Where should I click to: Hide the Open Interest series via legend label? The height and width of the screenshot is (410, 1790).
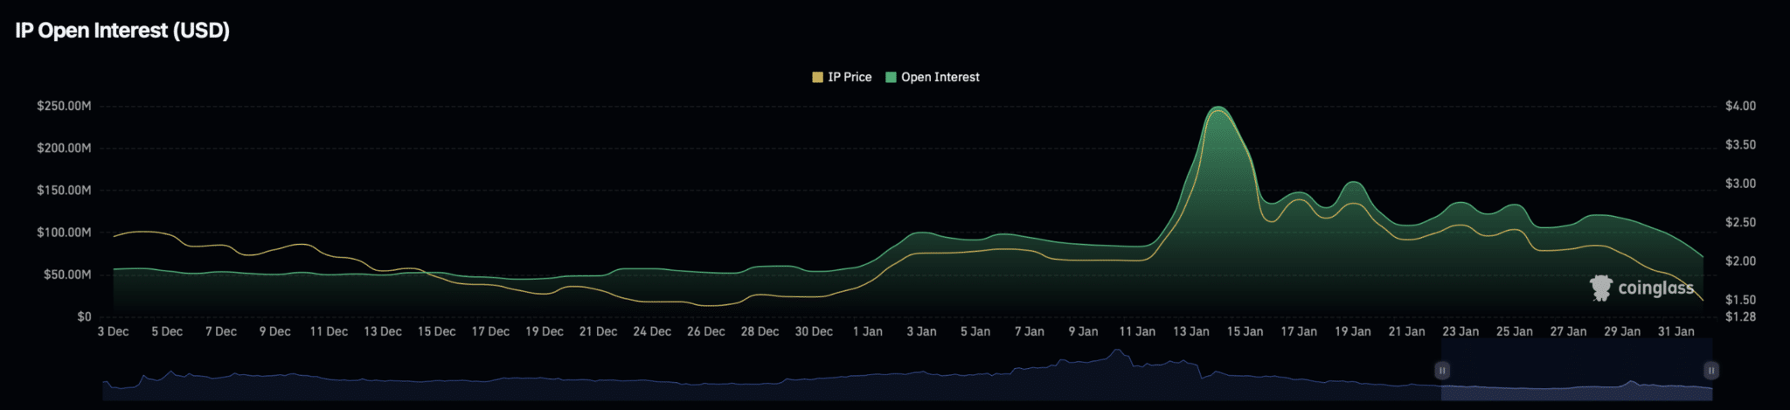coord(940,77)
